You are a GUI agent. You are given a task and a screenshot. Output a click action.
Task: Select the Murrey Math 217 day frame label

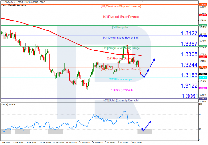14,5
